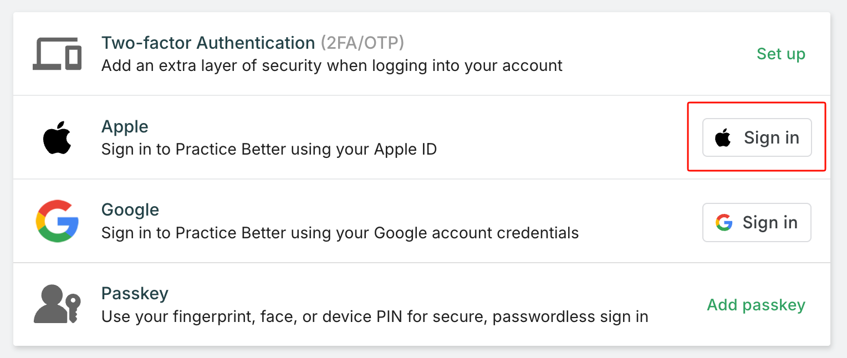The width and height of the screenshot is (847, 358).
Task: Sign in with Google button text
Action: tap(770, 222)
